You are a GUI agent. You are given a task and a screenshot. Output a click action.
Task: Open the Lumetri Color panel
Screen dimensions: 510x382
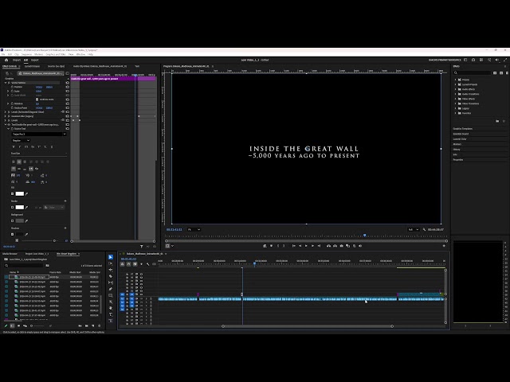460,139
